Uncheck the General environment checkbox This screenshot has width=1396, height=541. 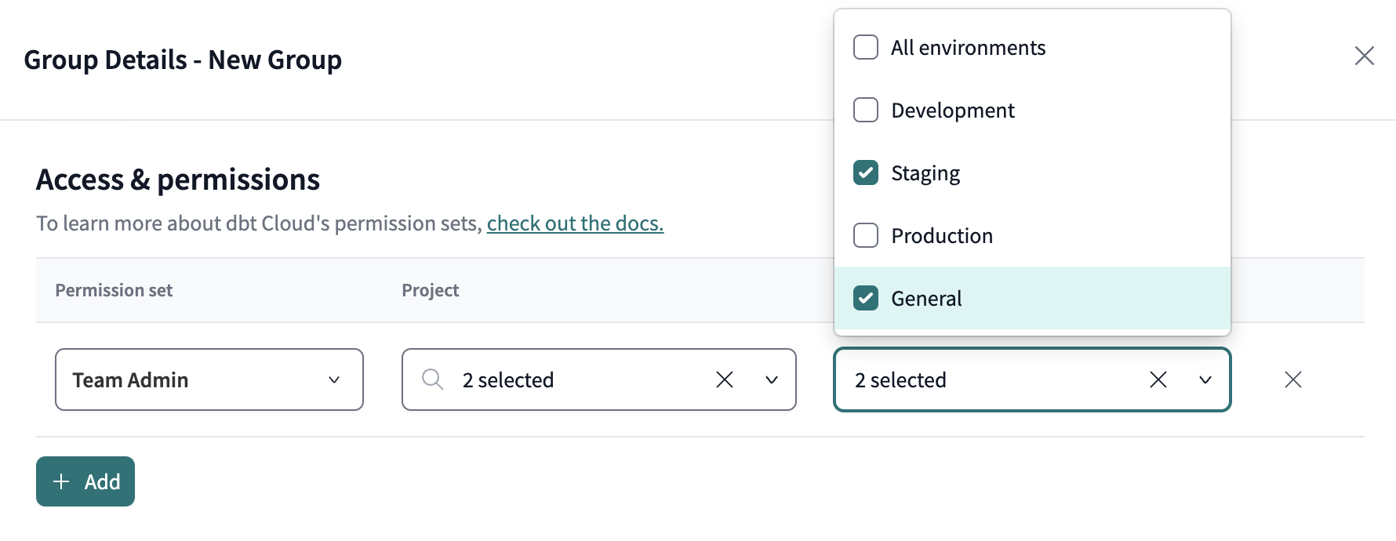[866, 298]
